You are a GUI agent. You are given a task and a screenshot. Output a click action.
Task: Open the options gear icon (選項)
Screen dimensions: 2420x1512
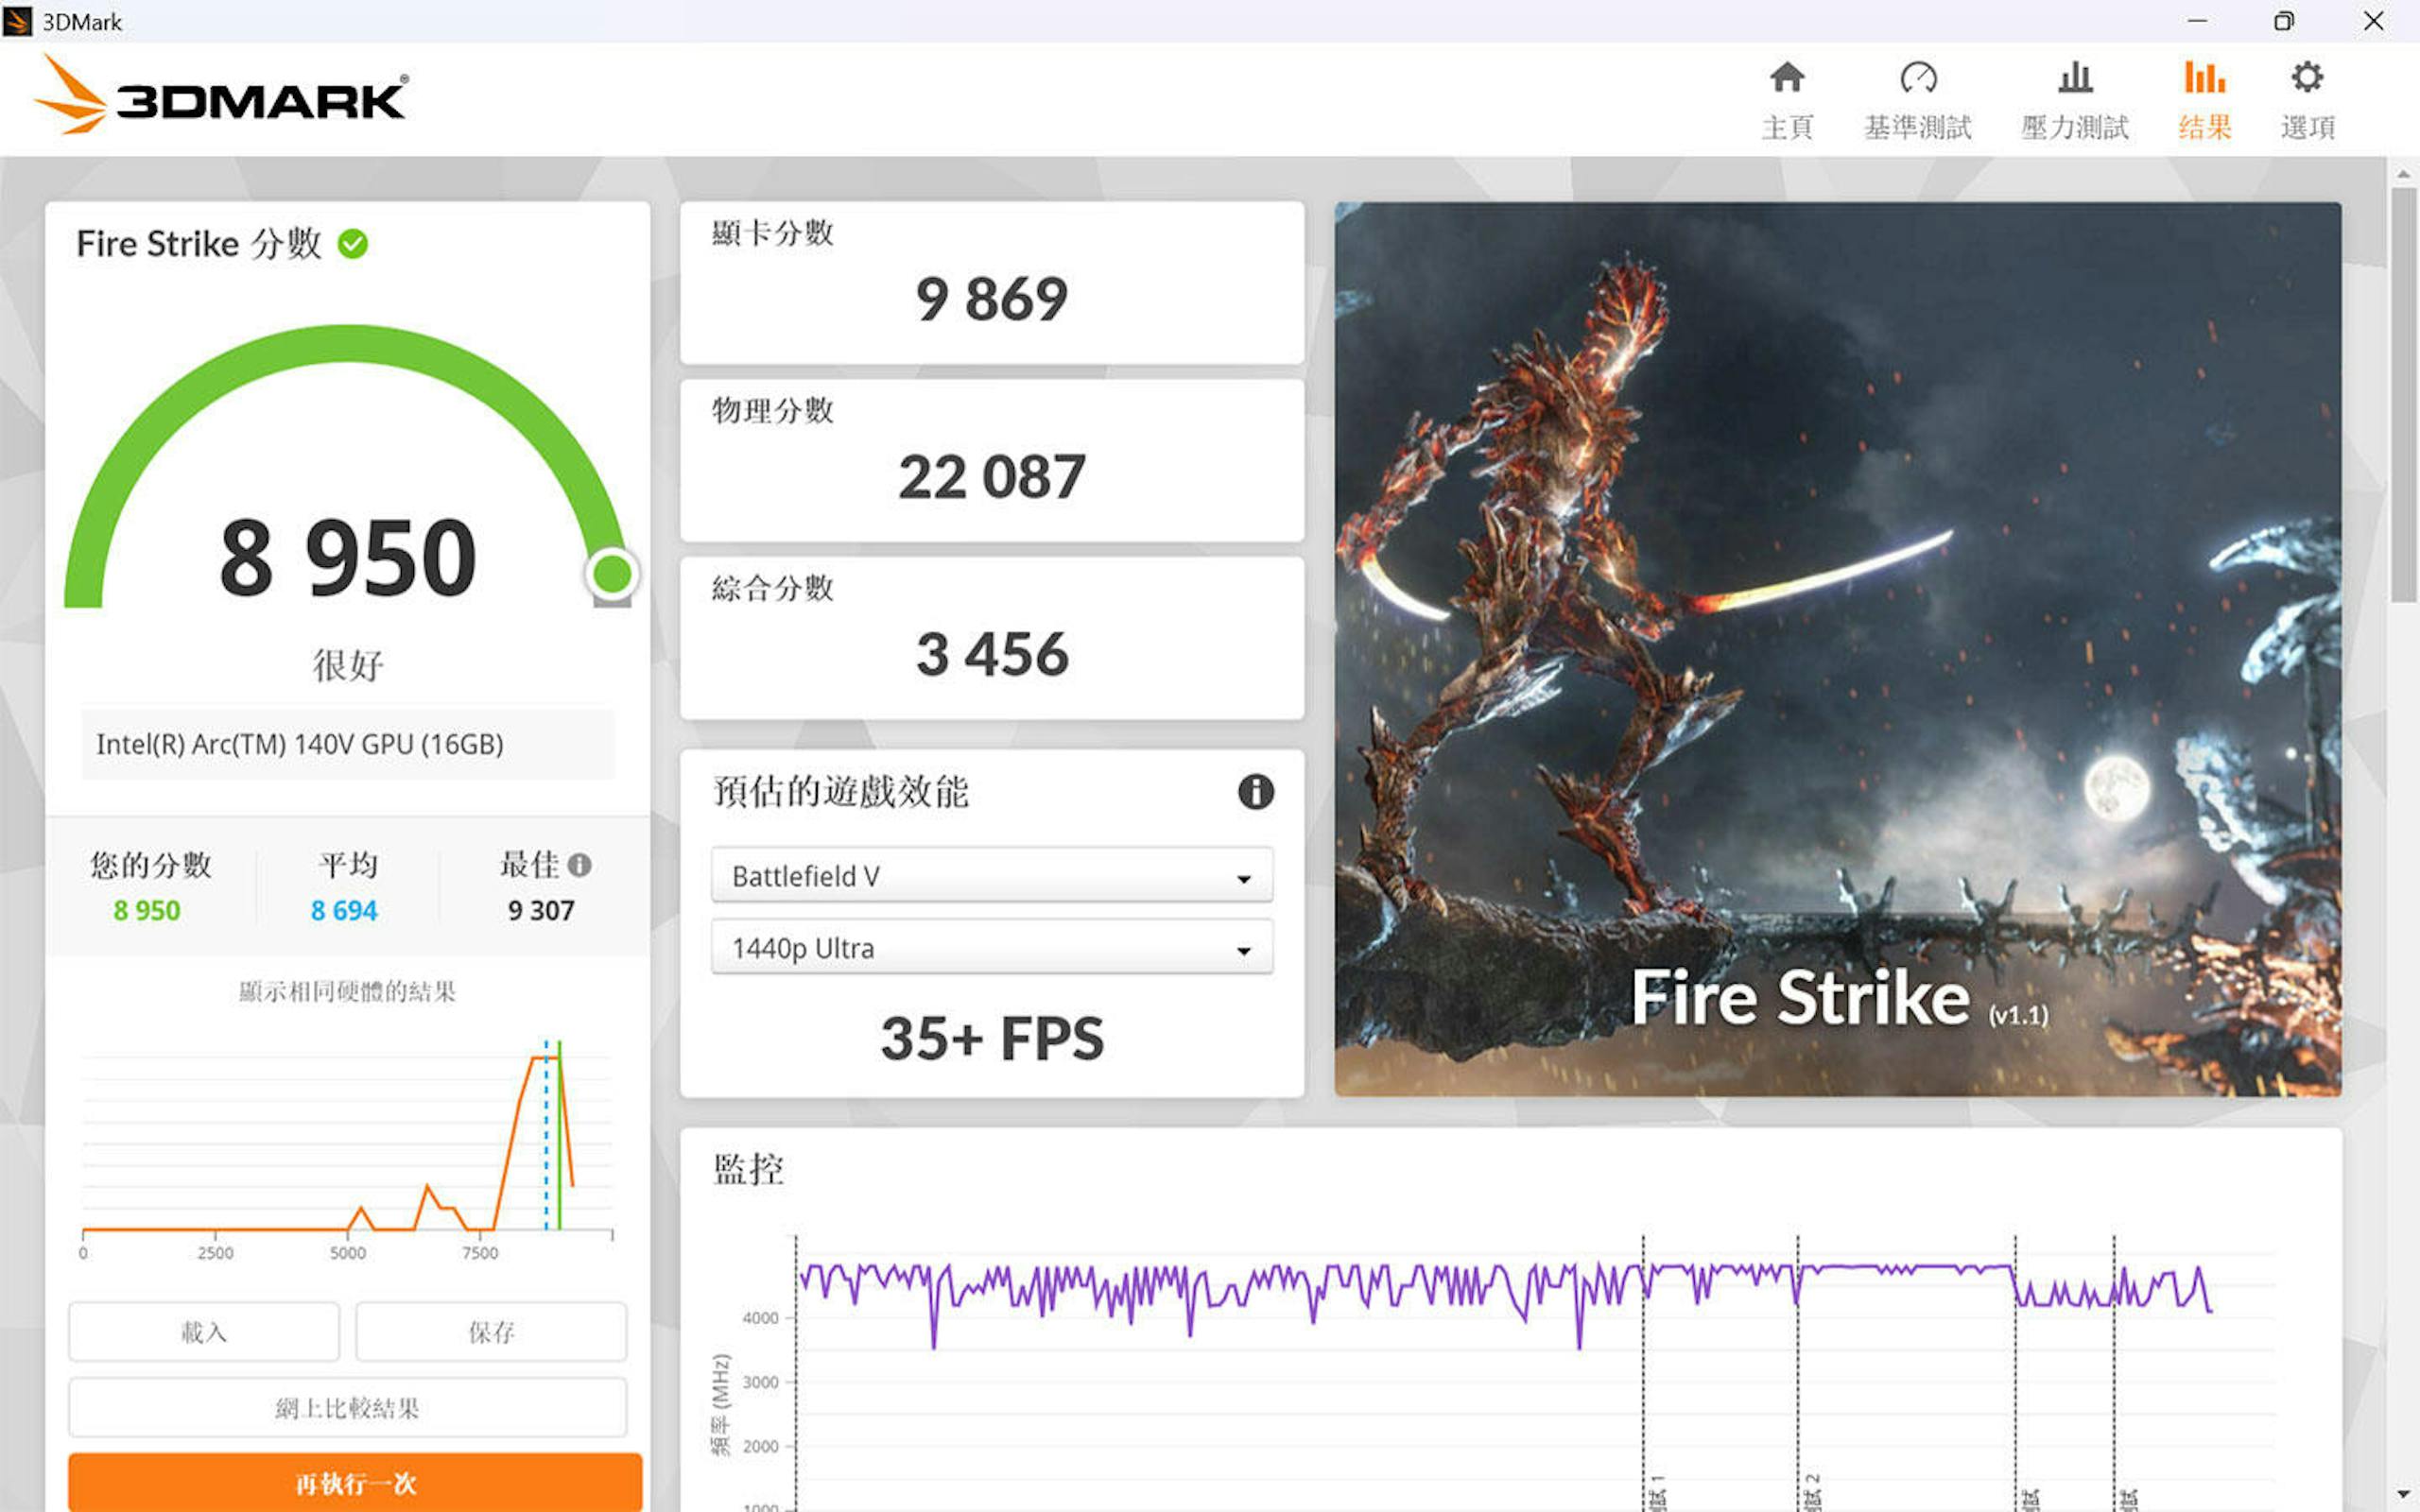coord(2307,78)
